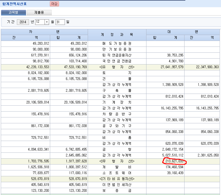Select the 매도가능증권 account name
Image resolution: width=221 pixels, height=195 pixels.
[x=117, y=44]
